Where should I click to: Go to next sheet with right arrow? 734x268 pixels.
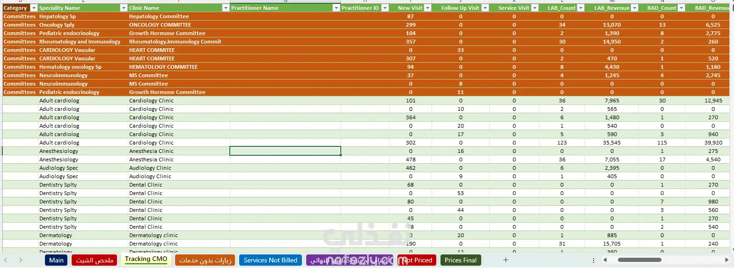click(x=21, y=260)
